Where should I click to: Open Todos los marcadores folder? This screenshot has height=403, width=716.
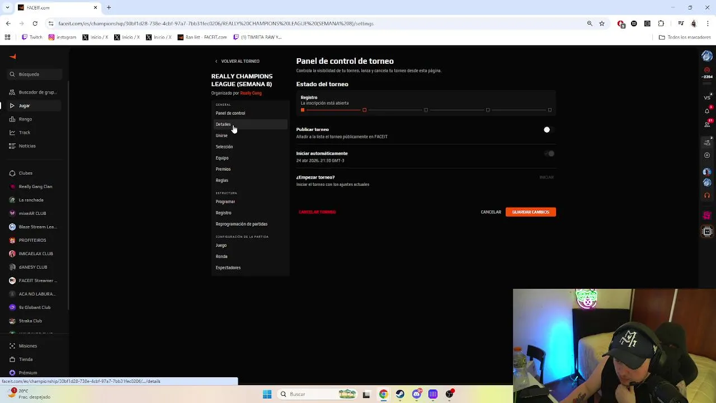coord(685,37)
